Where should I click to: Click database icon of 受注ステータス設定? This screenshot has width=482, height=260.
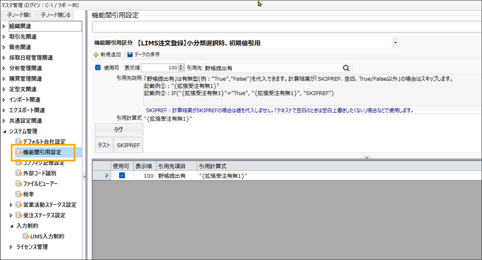click(x=19, y=215)
